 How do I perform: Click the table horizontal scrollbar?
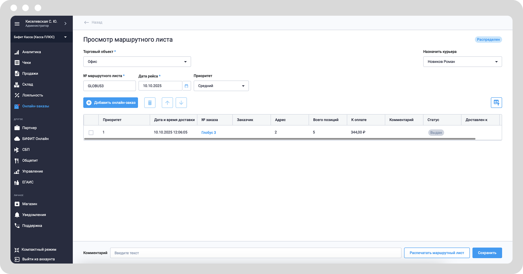pyautogui.click(x=279, y=139)
